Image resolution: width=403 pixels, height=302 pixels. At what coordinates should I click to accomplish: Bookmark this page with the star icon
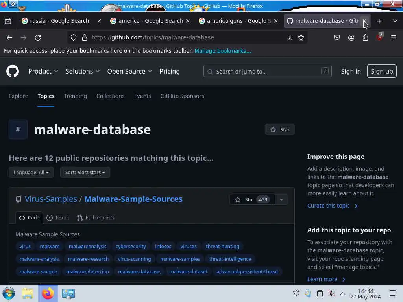point(301,37)
